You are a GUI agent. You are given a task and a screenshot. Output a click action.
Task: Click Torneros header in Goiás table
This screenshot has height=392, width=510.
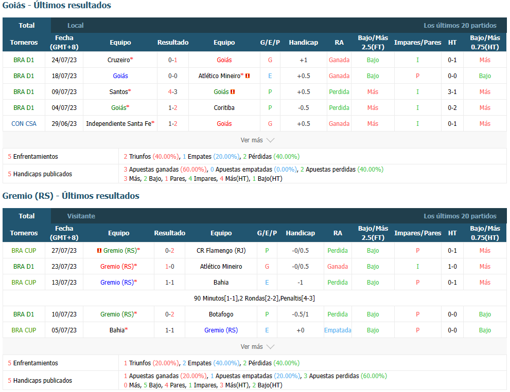click(24, 43)
